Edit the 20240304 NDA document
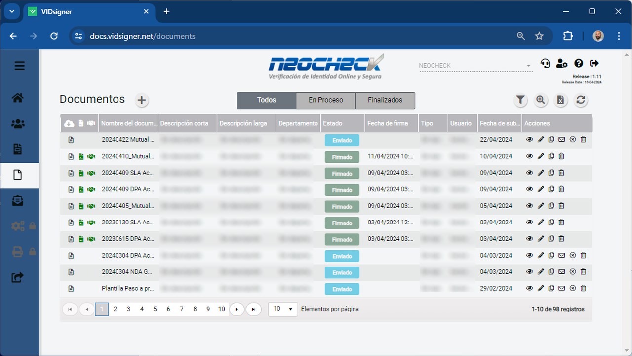Viewport: 632px width, 356px height. pos(541,272)
